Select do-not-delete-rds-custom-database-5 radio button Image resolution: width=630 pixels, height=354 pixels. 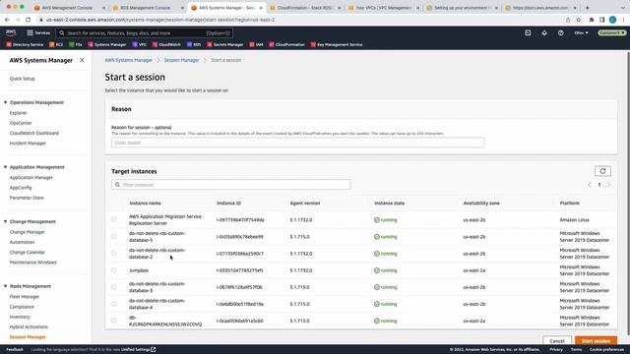[114, 236]
